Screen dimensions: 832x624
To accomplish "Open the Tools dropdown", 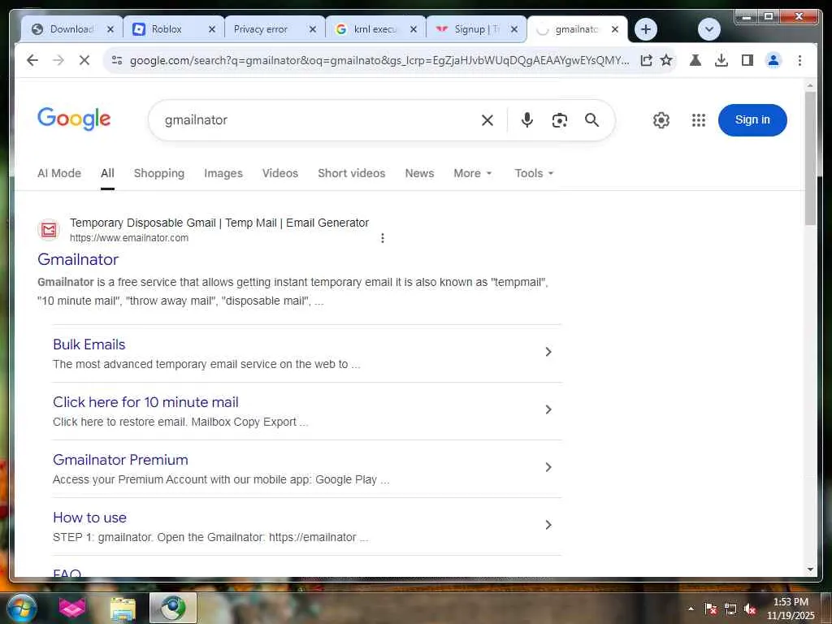I will click(x=534, y=173).
